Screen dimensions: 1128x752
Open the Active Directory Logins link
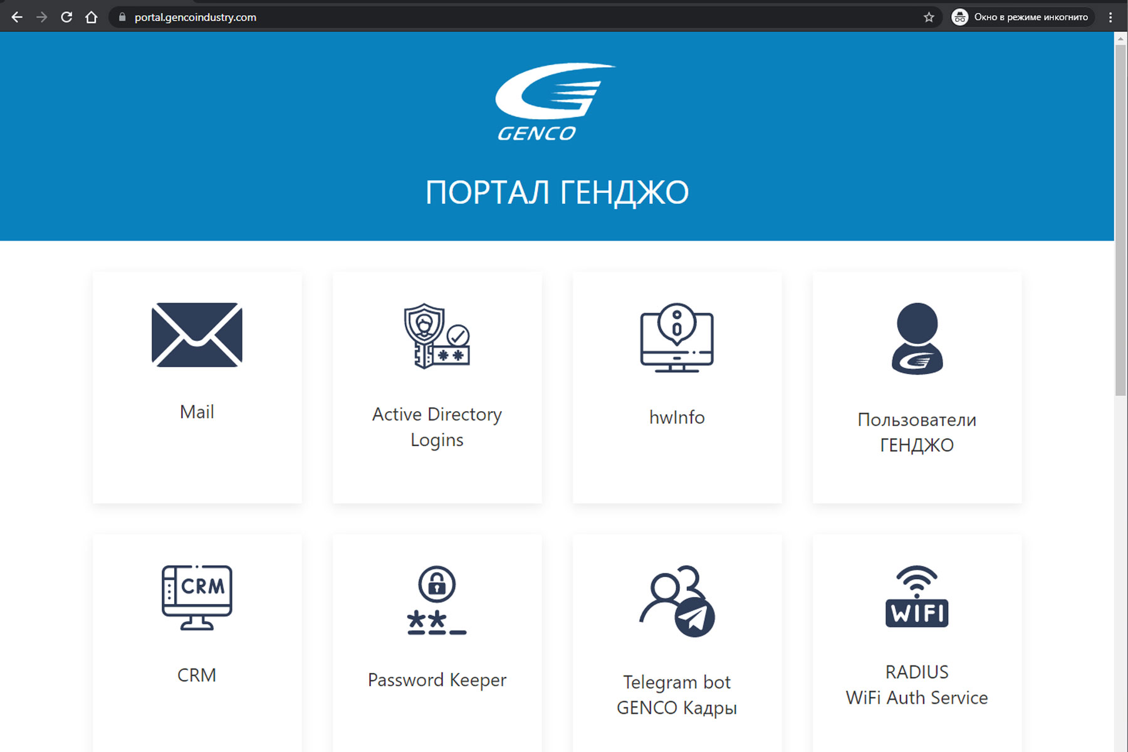pos(437,427)
